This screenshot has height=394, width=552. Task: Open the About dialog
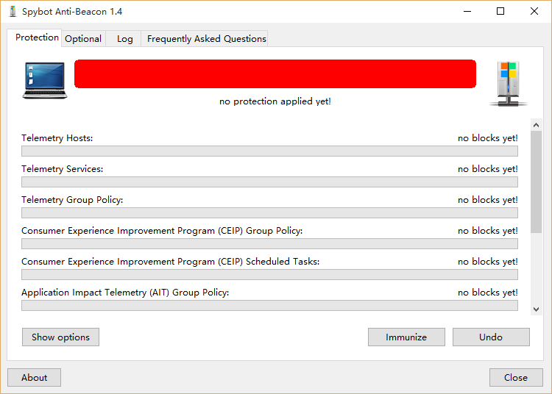[x=34, y=377]
